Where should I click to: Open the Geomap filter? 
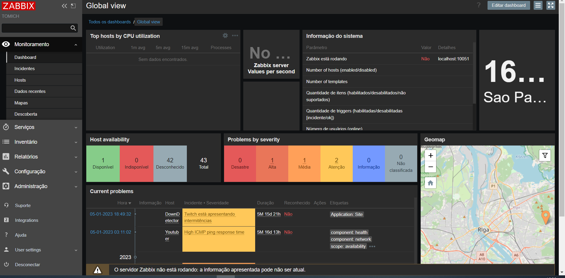pos(545,156)
